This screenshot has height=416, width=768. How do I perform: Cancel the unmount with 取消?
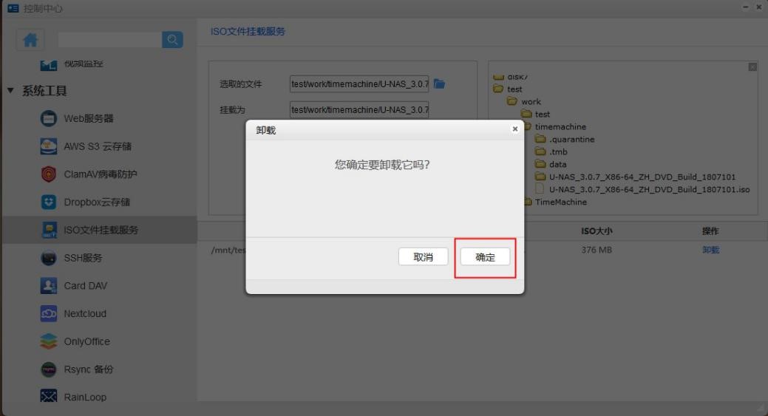(x=423, y=257)
